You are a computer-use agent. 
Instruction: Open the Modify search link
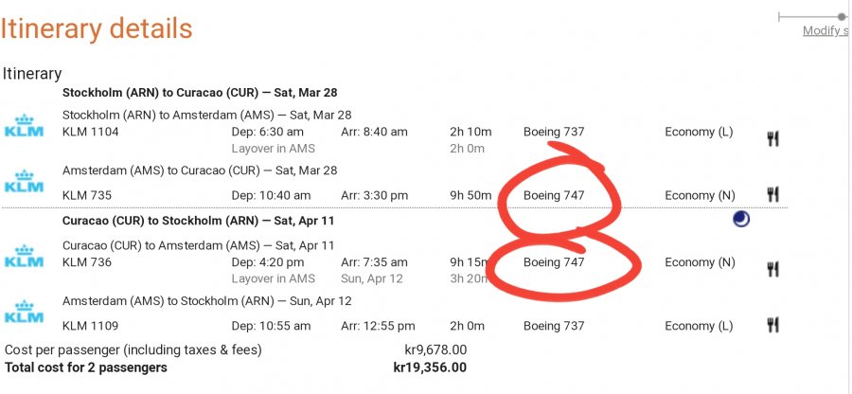click(825, 31)
